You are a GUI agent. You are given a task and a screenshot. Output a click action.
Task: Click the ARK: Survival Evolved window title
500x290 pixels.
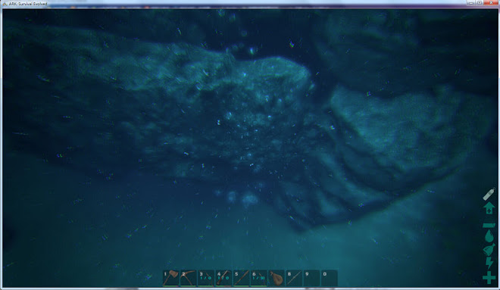[x=28, y=4]
